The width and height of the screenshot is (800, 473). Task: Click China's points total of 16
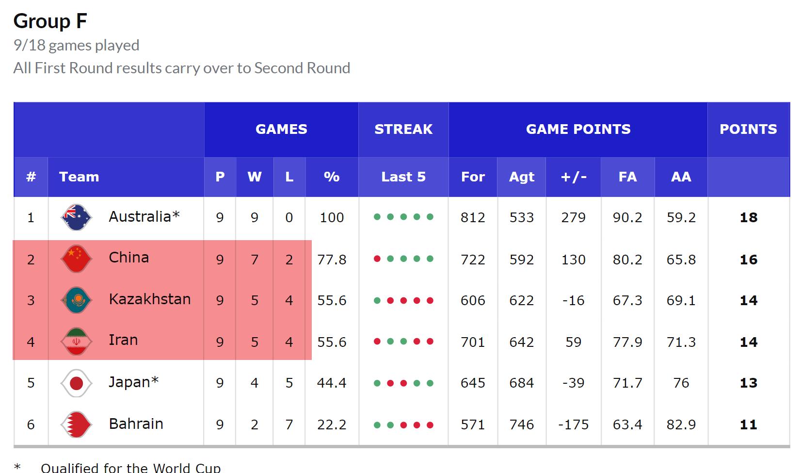(x=748, y=260)
